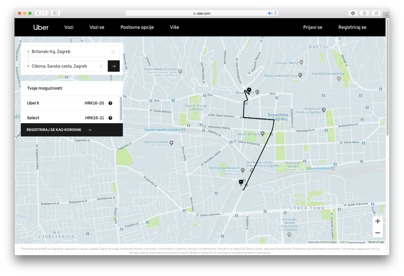Image resolution: width=404 pixels, height=276 pixels.
Task: Click the Prijavi se link
Action: click(x=312, y=27)
